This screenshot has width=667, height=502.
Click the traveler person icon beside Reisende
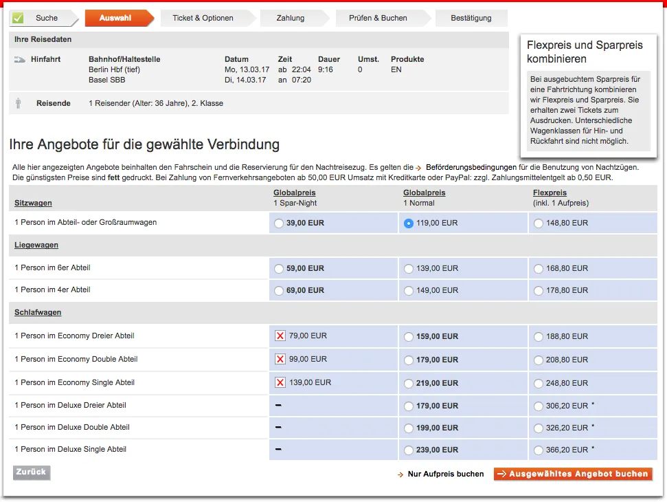point(19,104)
